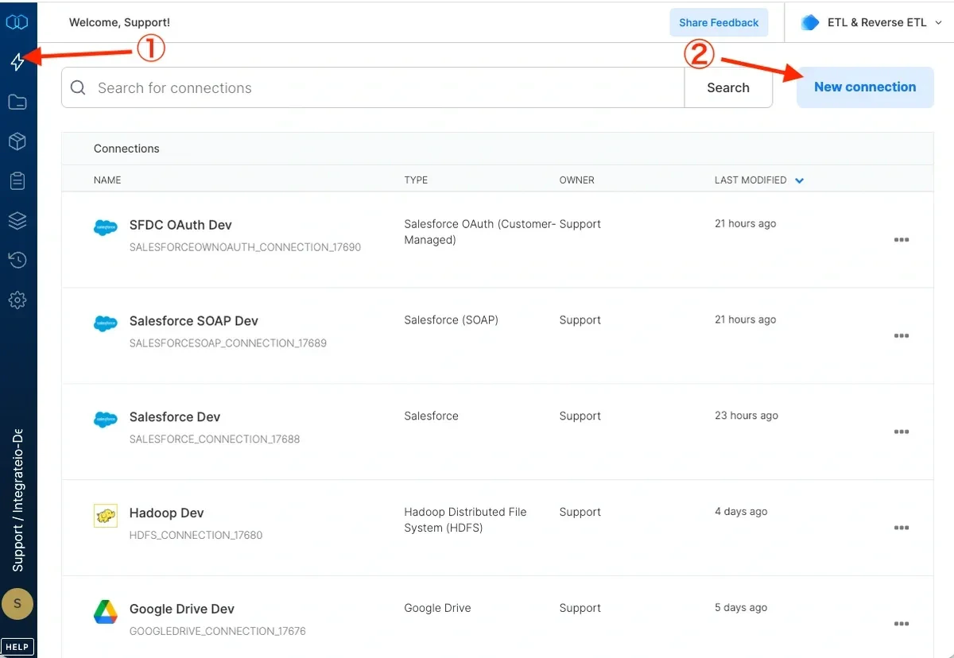Screen dimensions: 954x658
Task: Click the Salesforce icon for SFDC OAuth Dev
Action: (x=105, y=228)
